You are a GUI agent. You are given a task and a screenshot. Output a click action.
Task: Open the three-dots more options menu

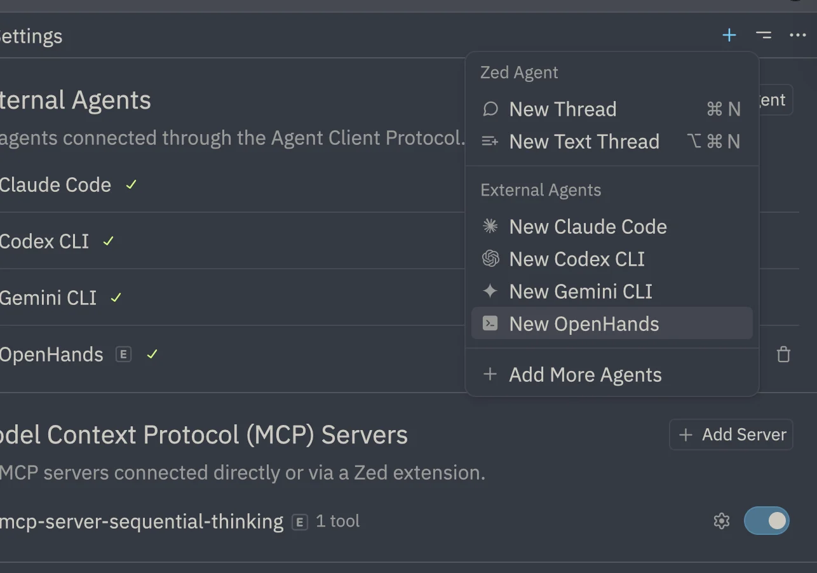[798, 36]
